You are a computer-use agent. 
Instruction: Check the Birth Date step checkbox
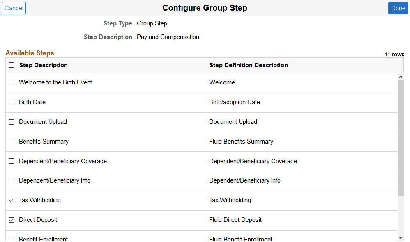pyautogui.click(x=11, y=102)
